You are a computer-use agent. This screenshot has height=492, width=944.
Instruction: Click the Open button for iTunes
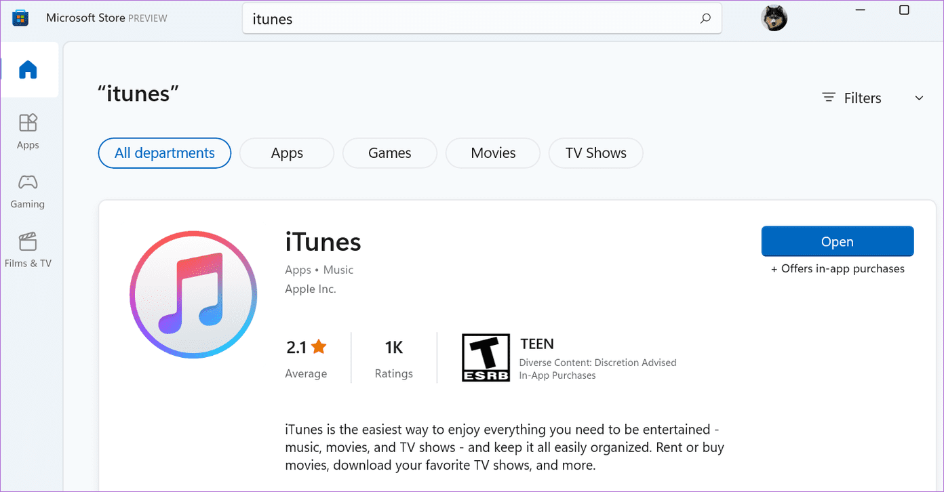(x=838, y=242)
